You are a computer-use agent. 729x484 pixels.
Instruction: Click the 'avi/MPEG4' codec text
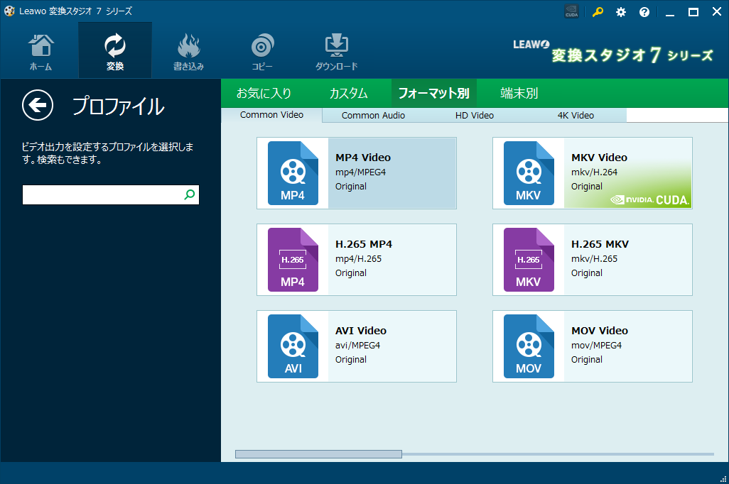point(357,346)
